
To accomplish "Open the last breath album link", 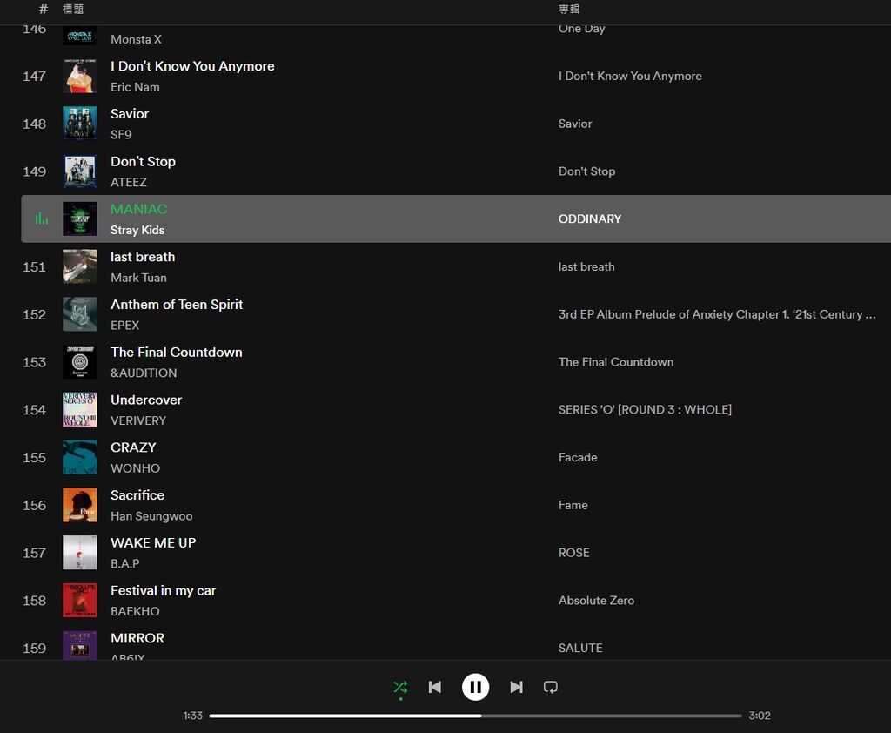I will [x=586, y=266].
